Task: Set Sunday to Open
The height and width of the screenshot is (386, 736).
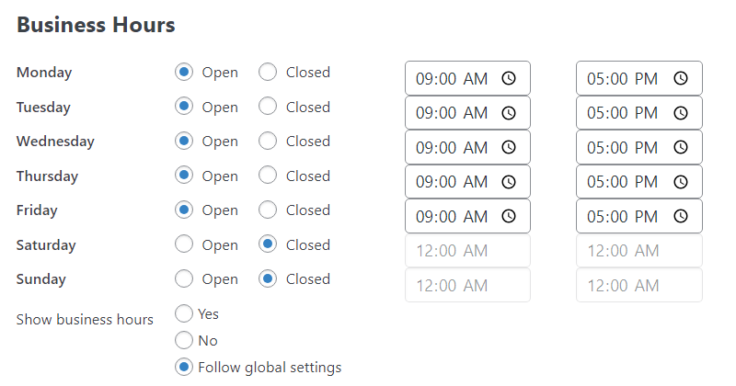Action: 184,278
